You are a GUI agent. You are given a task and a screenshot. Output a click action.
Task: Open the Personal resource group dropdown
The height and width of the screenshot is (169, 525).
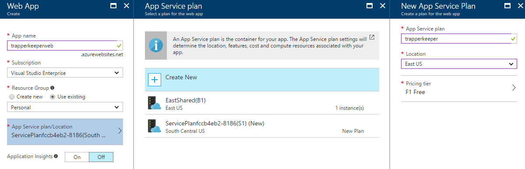65,107
